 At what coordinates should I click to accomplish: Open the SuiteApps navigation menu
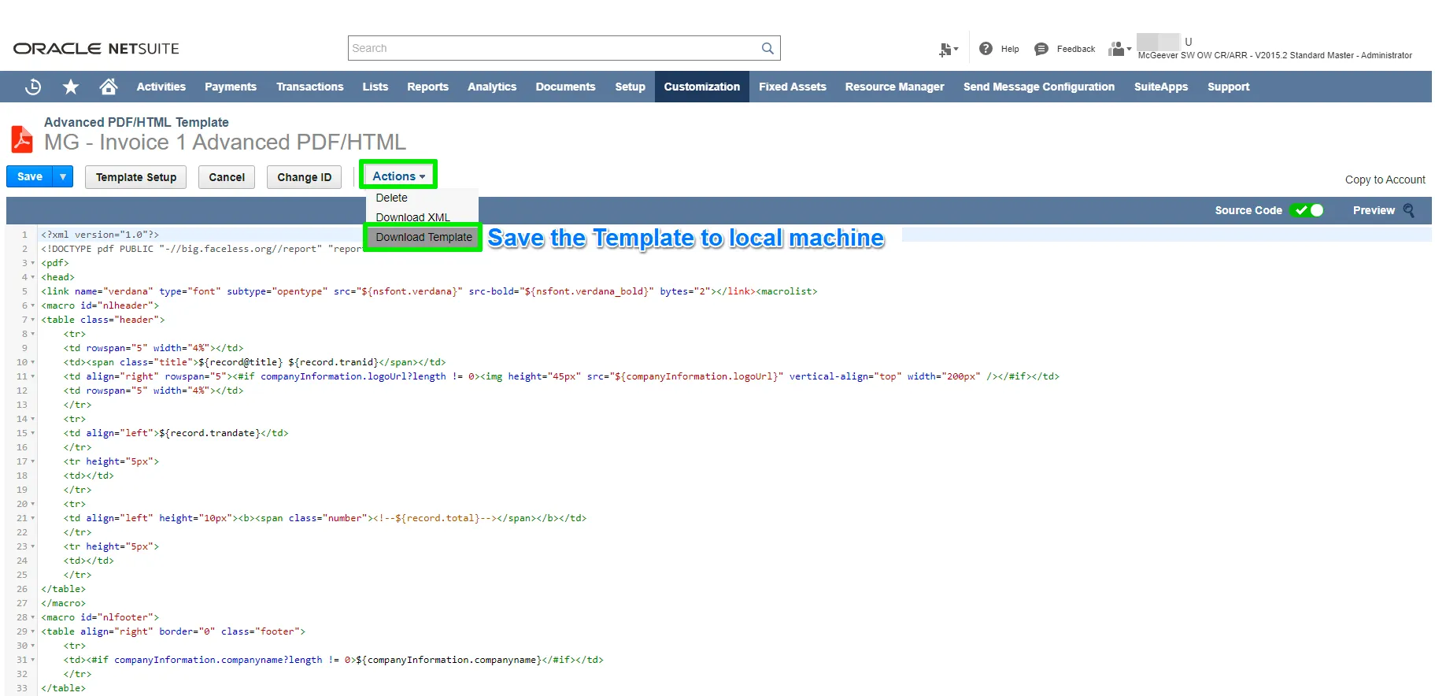pos(1161,87)
